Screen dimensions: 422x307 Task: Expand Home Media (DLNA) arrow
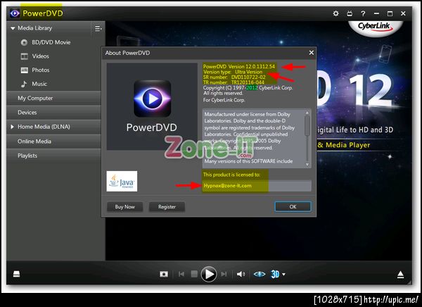point(12,127)
